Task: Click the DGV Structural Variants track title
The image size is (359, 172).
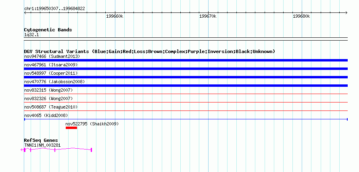Action: coord(150,51)
